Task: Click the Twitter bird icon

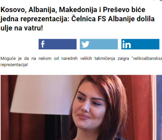Action: 85,44
